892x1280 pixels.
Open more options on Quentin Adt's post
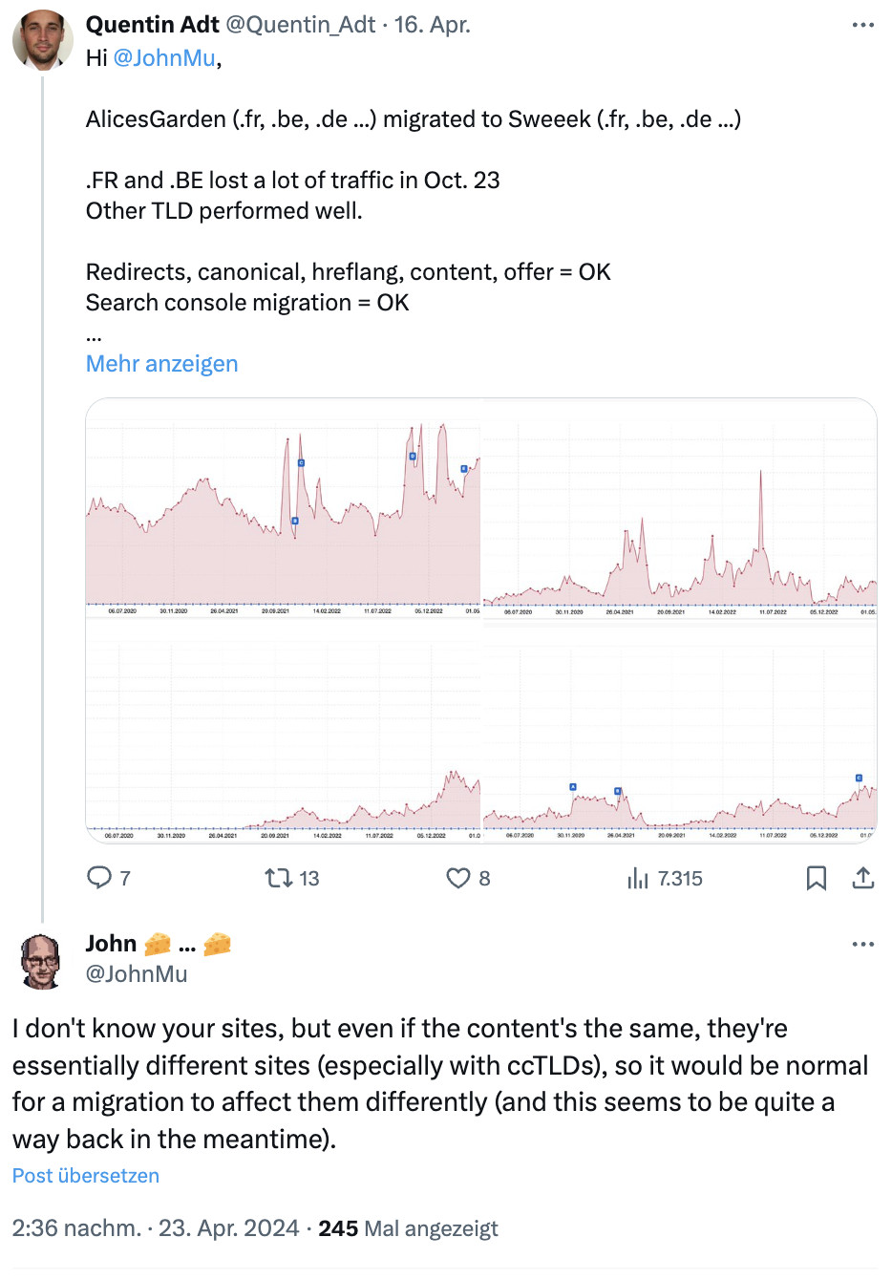[863, 25]
